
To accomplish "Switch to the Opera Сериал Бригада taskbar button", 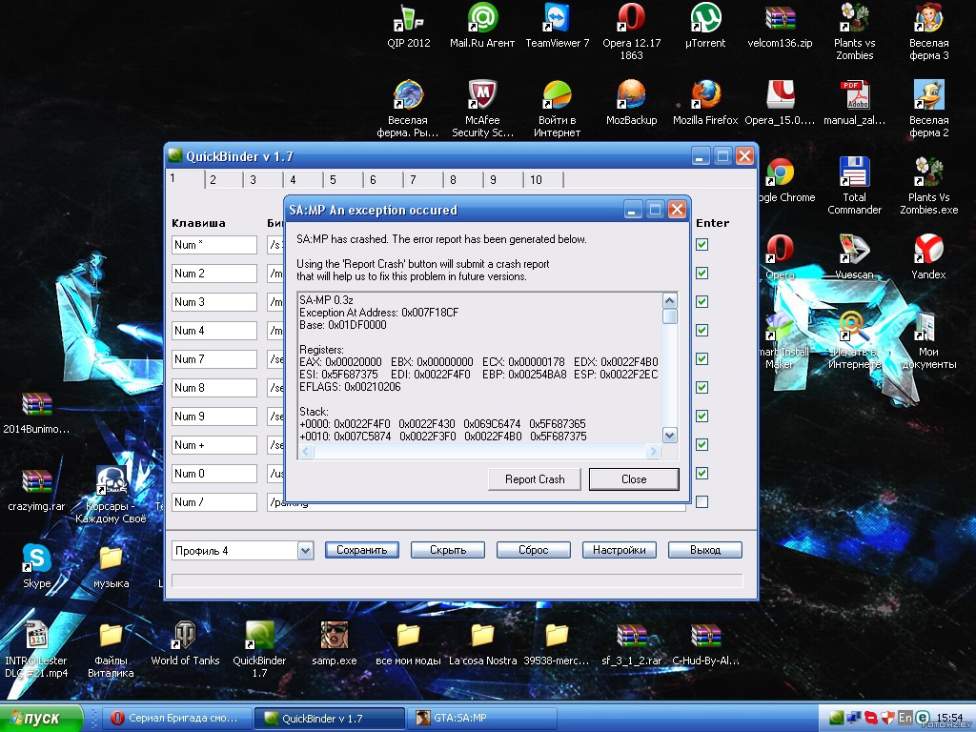I will (x=177, y=719).
